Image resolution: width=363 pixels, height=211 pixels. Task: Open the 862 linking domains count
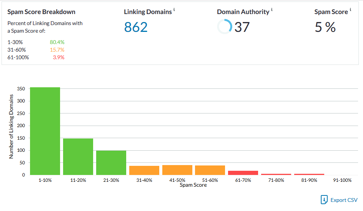point(136,27)
